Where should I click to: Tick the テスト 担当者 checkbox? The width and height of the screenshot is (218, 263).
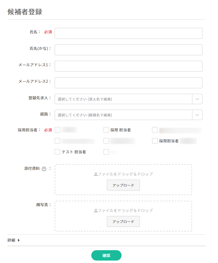pyautogui.click(x=57, y=152)
